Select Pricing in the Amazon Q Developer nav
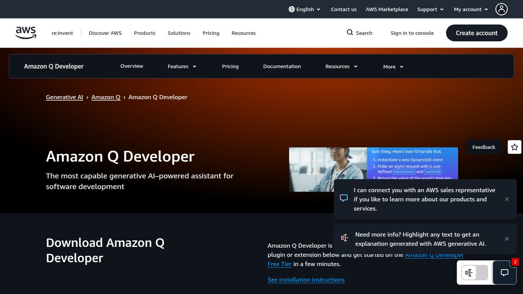The height and width of the screenshot is (294, 523). [230, 66]
